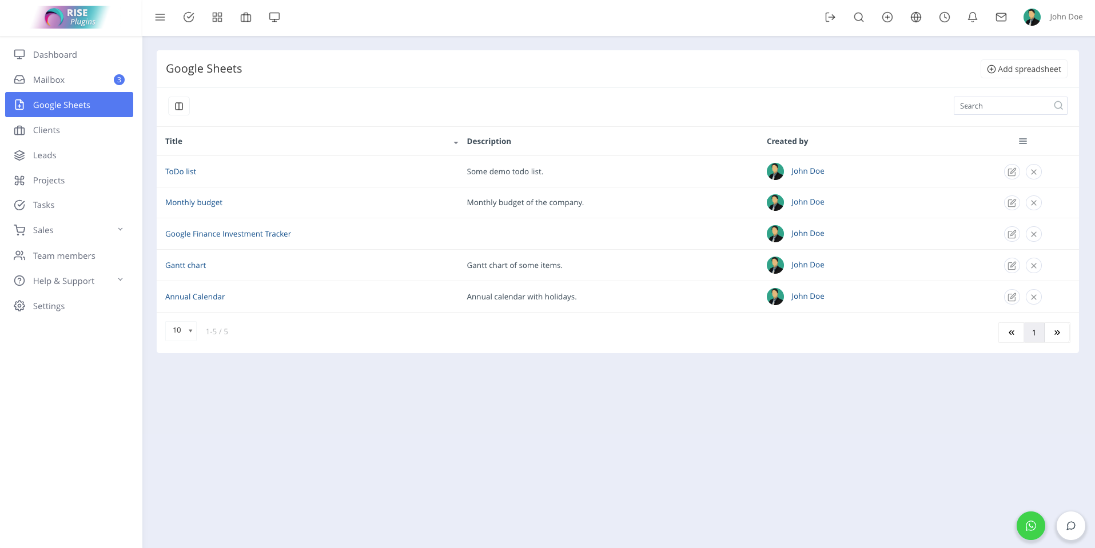The width and height of the screenshot is (1095, 548).
Task: Delete the Annual Calendar spreadsheet
Action: [1034, 297]
